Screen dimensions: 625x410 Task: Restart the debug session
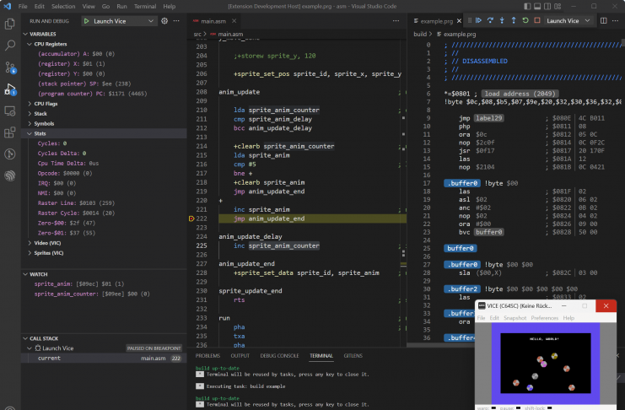click(525, 20)
